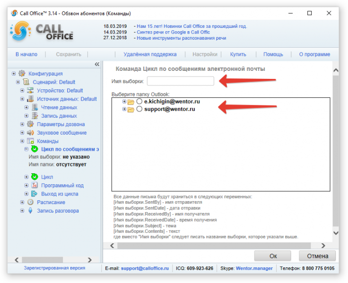The image size is (348, 283).
Task: Expand the Конфигурация tree node
Action: pos(14,73)
